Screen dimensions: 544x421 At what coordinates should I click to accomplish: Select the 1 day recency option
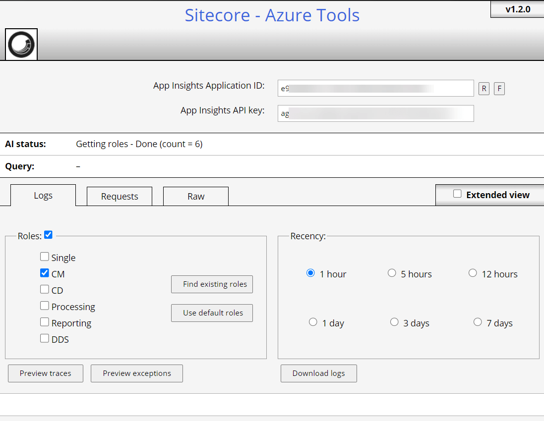tap(313, 322)
